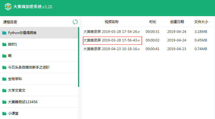The image size is (215, 119).
Task: Select highlighted video 大黄蜂录屏 2019-03-28 17-56-43
Action: pyautogui.click(x=111, y=40)
